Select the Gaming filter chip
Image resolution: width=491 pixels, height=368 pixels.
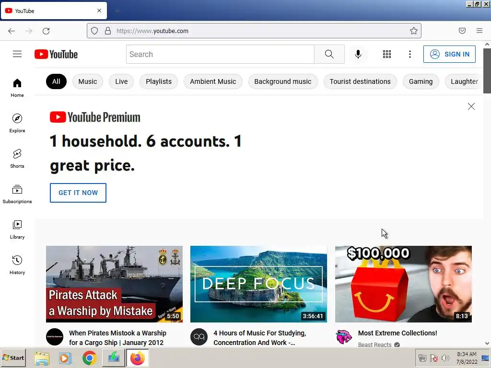point(421,81)
